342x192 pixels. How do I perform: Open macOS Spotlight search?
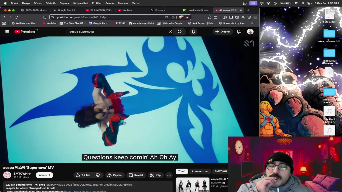303,3
